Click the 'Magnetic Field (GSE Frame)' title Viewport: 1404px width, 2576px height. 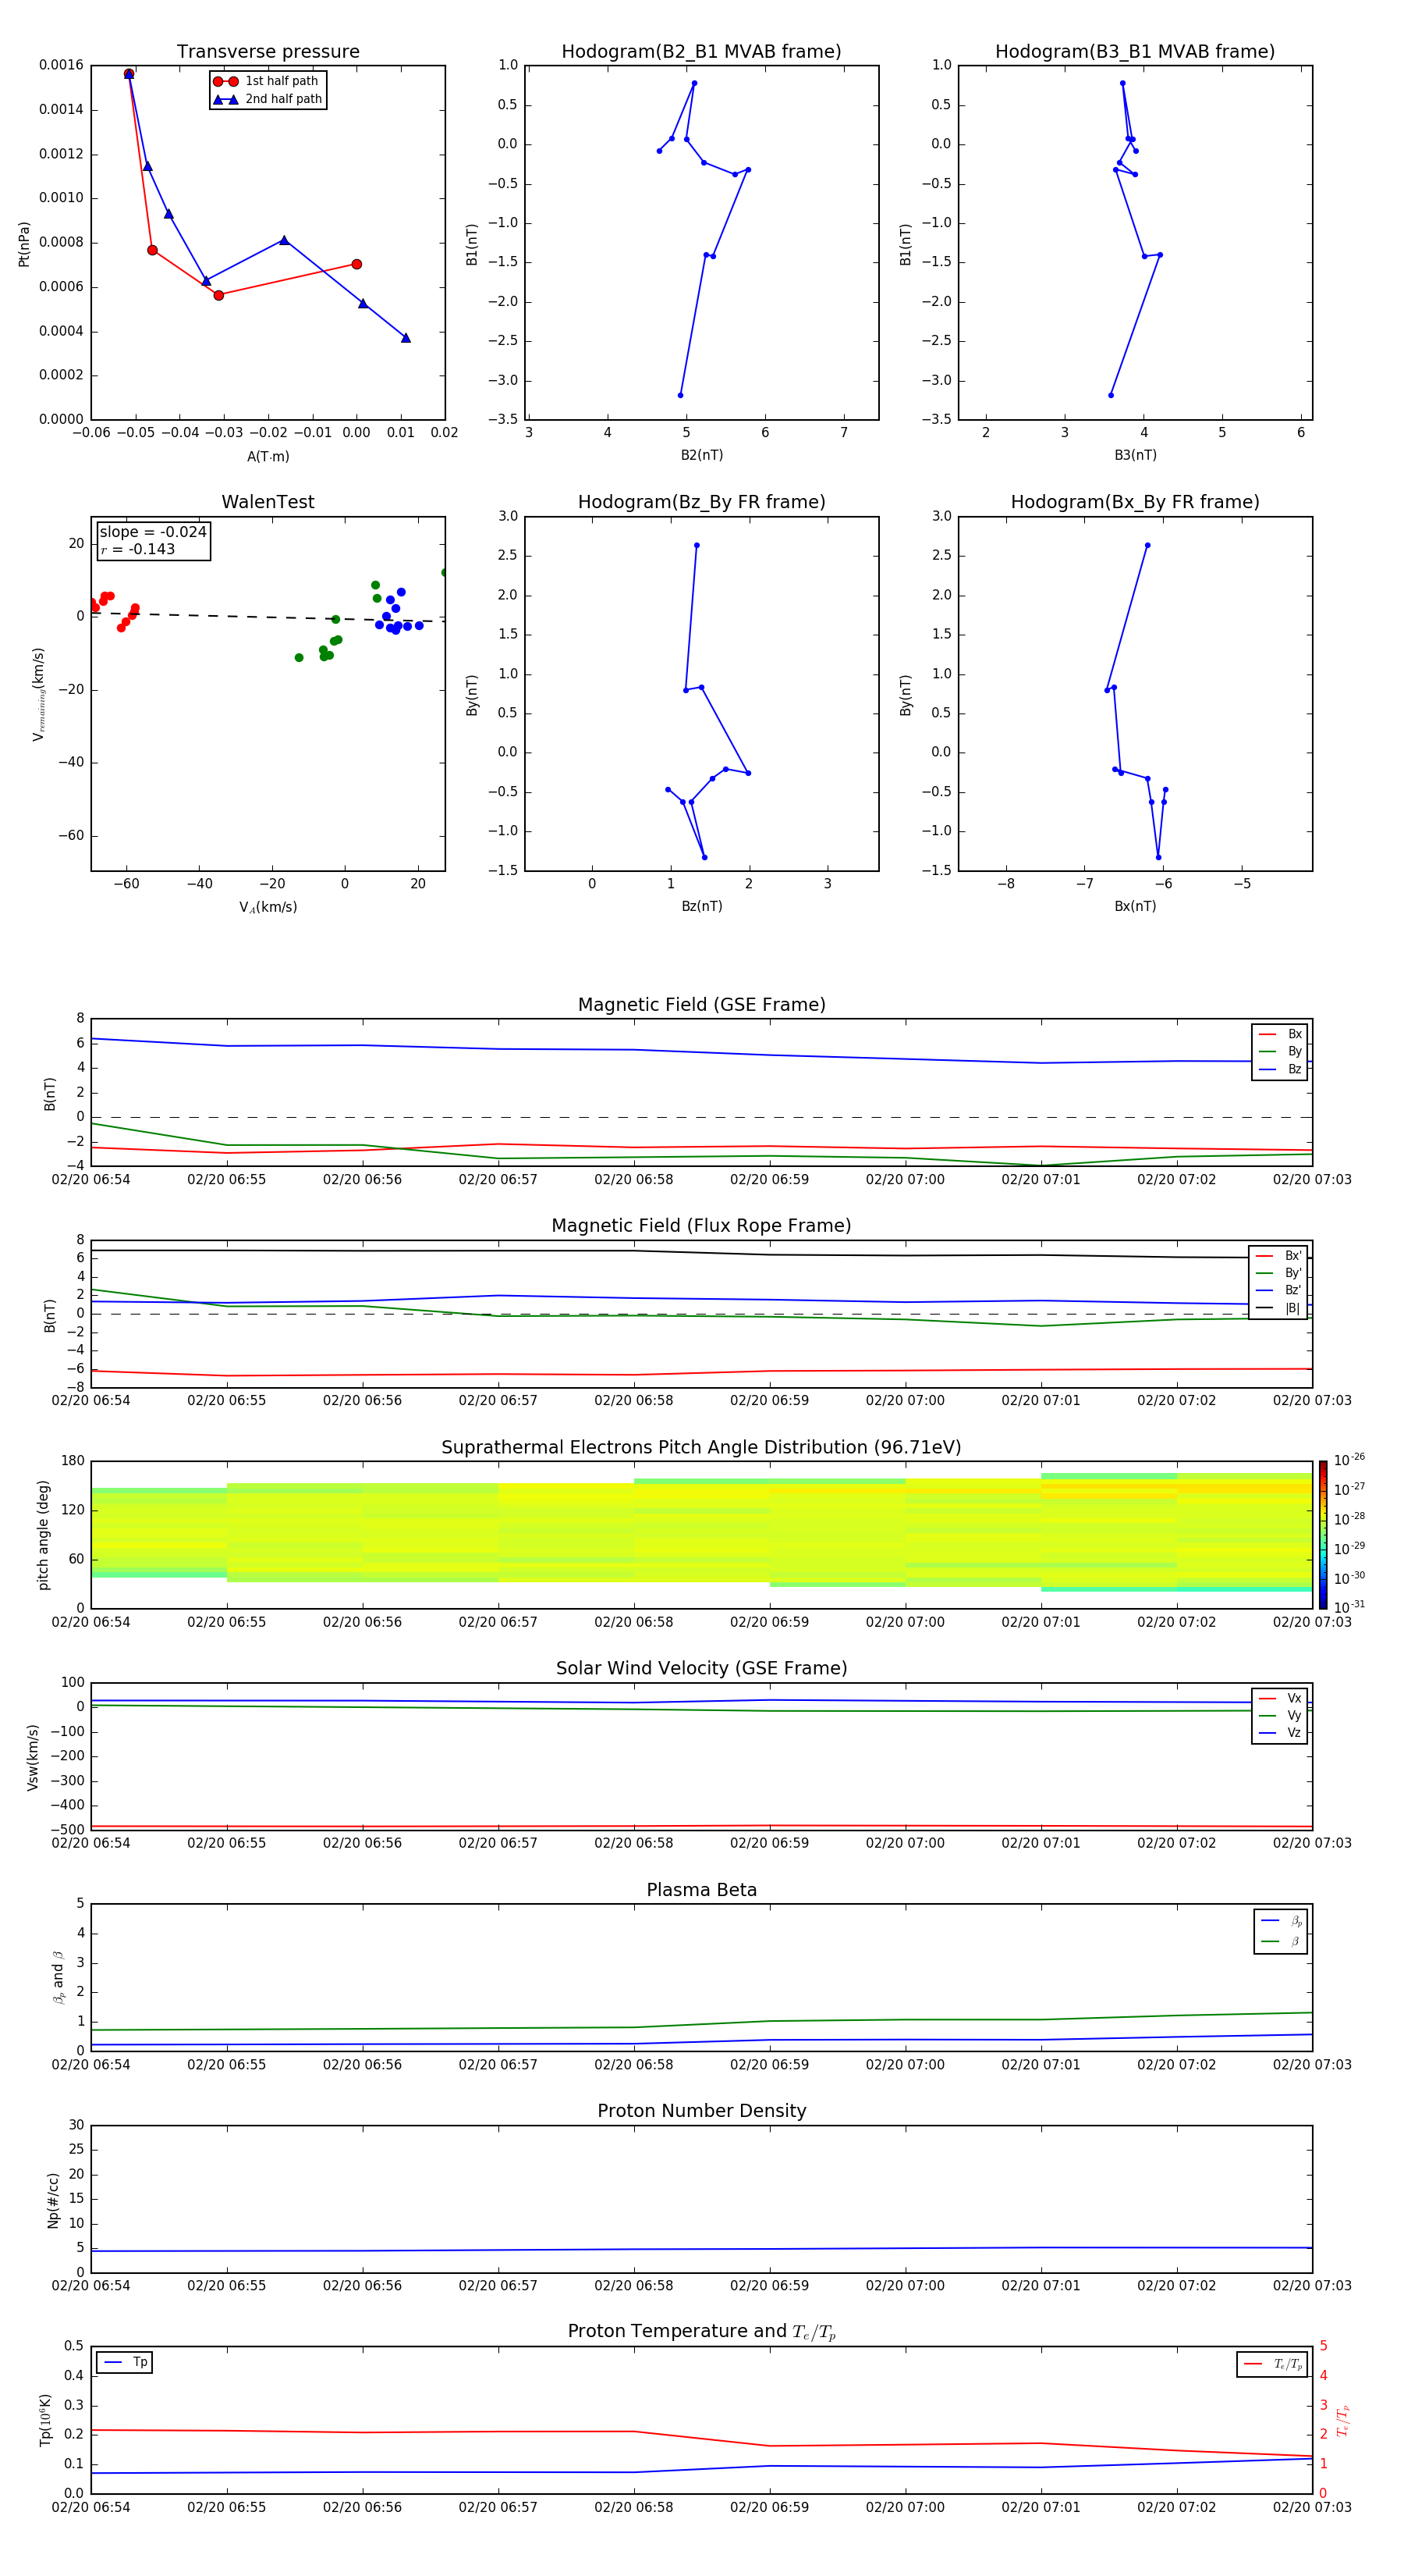pyautogui.click(x=701, y=1005)
